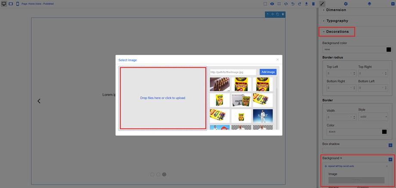This screenshot has width=396, height=188.
Task: Click the Page: Home Alone - Published label
Action: pos(37,4)
